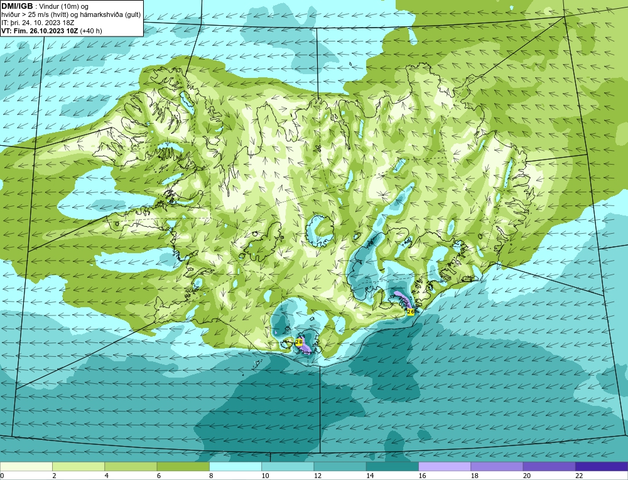The image size is (628, 480).
Task: Click the 20–22 m/s violet legend swatch
Action: [x=549, y=467]
